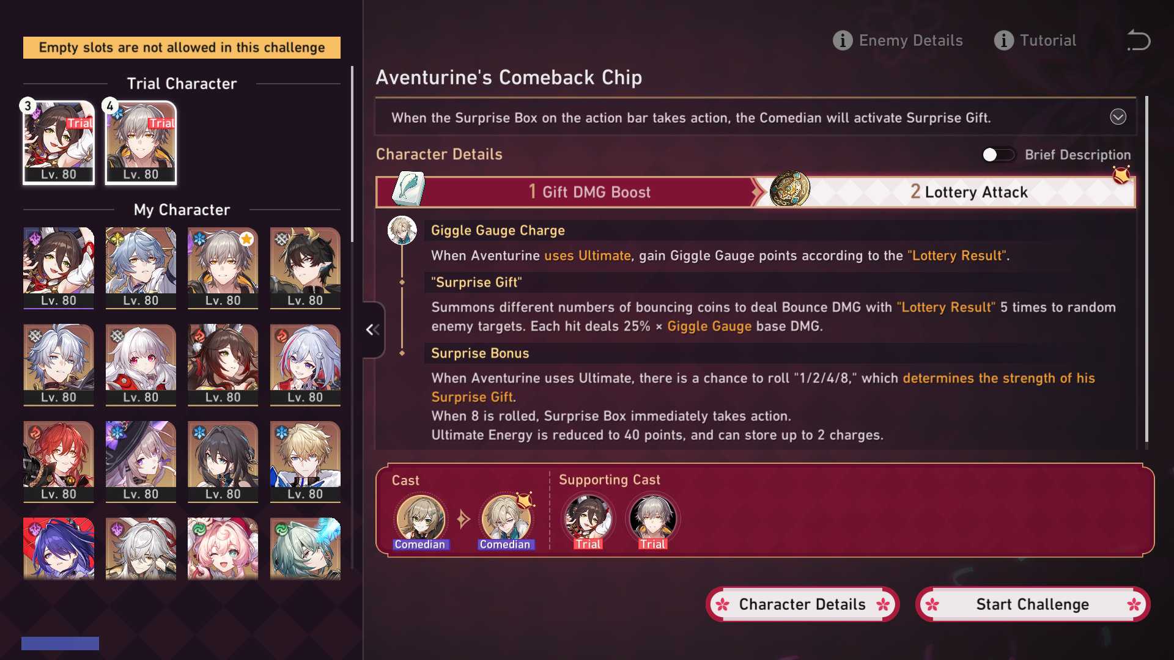Open Enemy Details info icon

pos(843,40)
